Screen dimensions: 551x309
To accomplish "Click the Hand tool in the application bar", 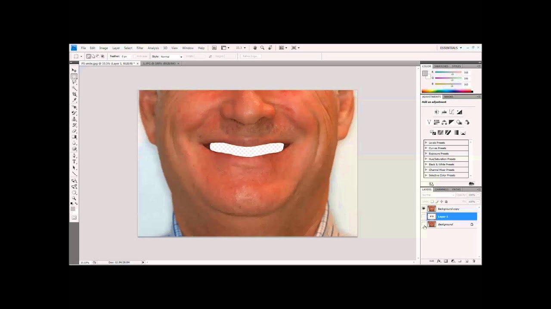I will click(x=255, y=48).
